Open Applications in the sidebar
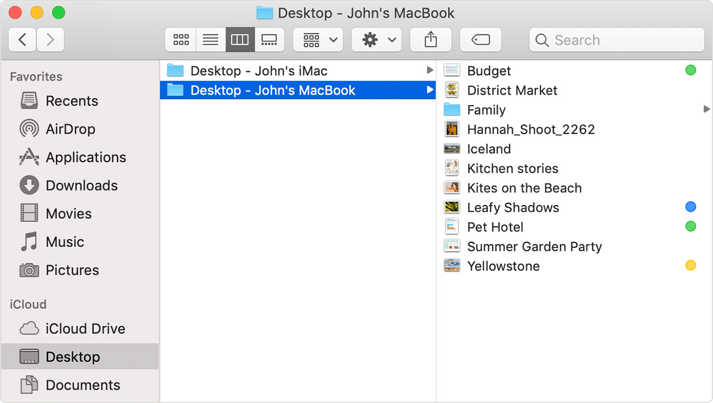The image size is (713, 403). pyautogui.click(x=80, y=158)
